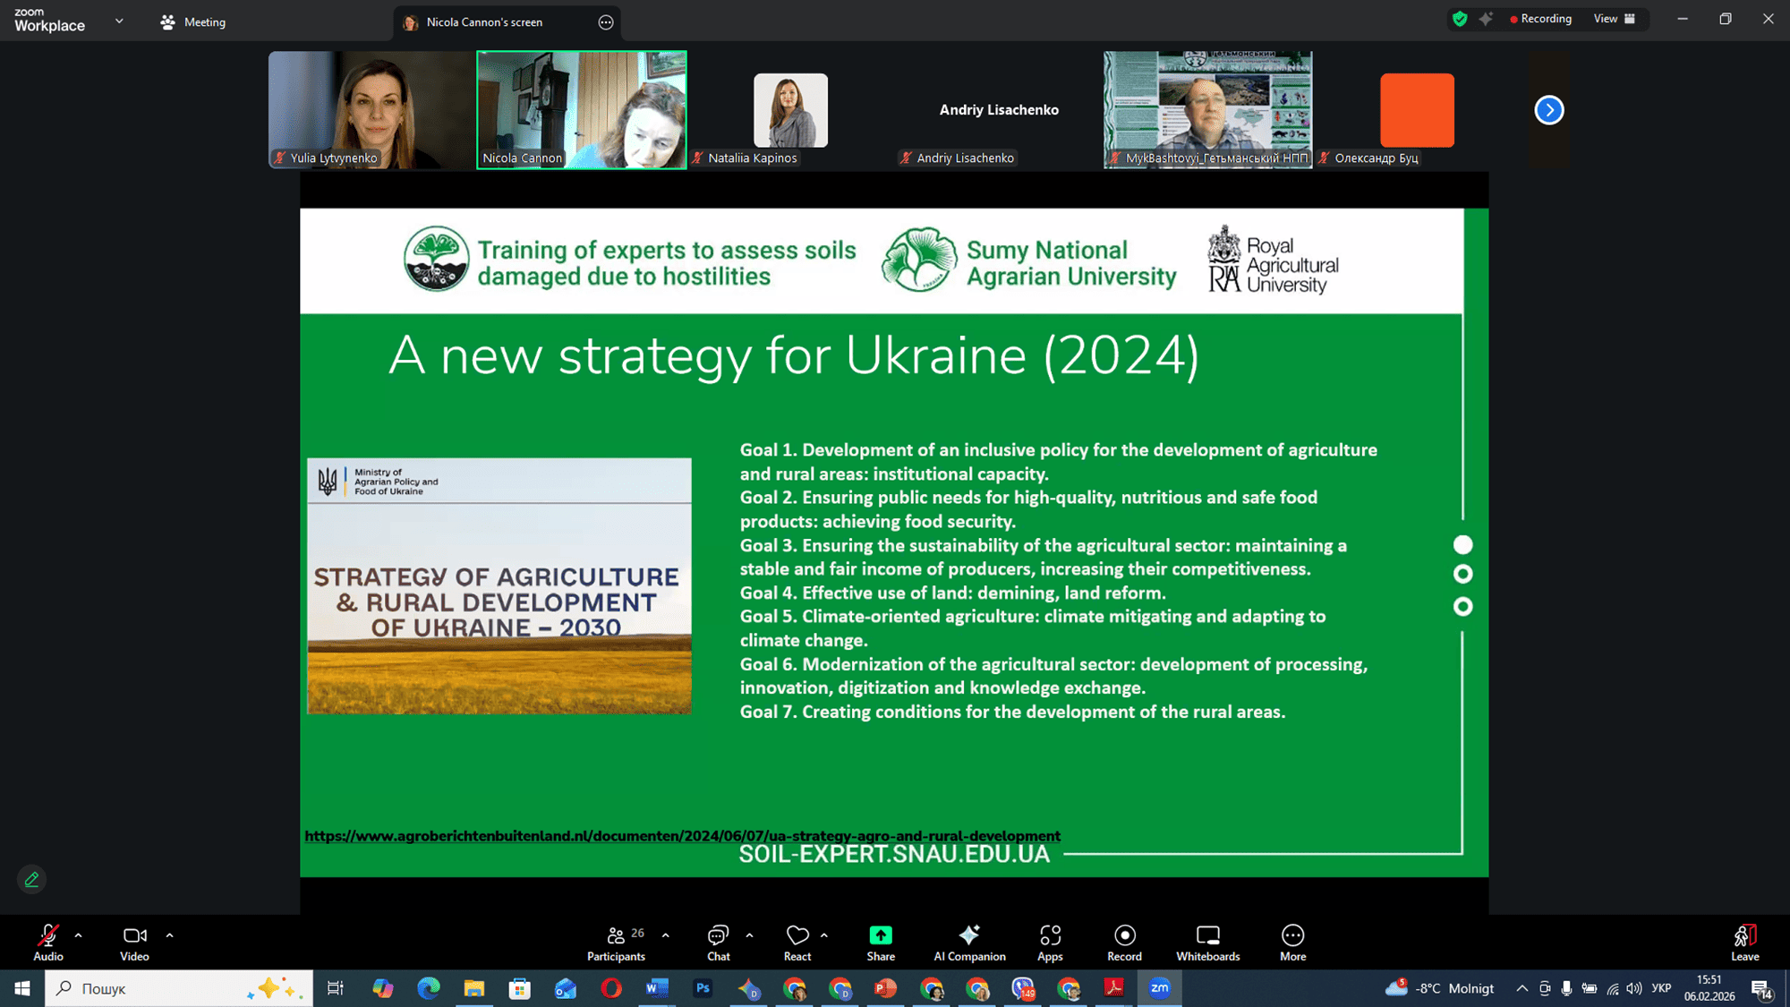The width and height of the screenshot is (1790, 1007).
Task: Show next participants with blue arrow
Action: [1549, 110]
